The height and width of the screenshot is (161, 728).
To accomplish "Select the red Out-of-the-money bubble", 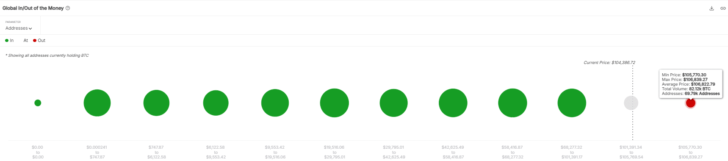I will click(x=690, y=103).
